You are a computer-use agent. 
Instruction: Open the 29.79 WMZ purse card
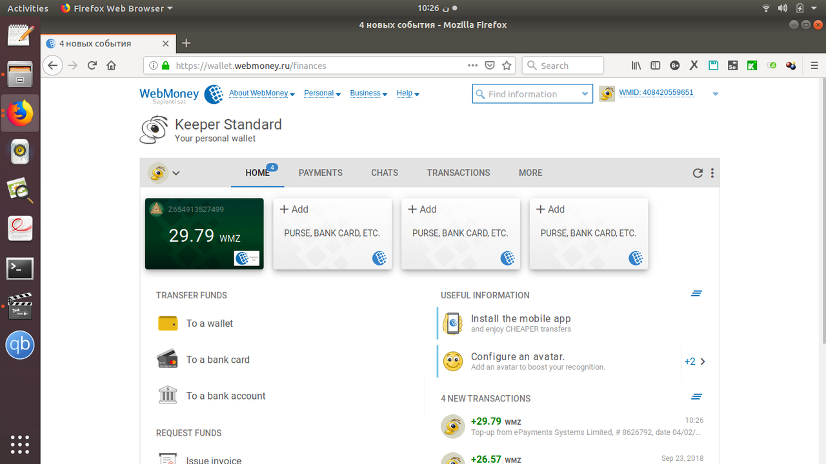point(205,234)
